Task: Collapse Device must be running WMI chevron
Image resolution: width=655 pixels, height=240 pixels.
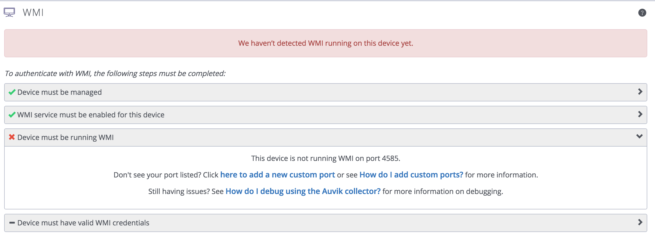Action: (x=639, y=136)
